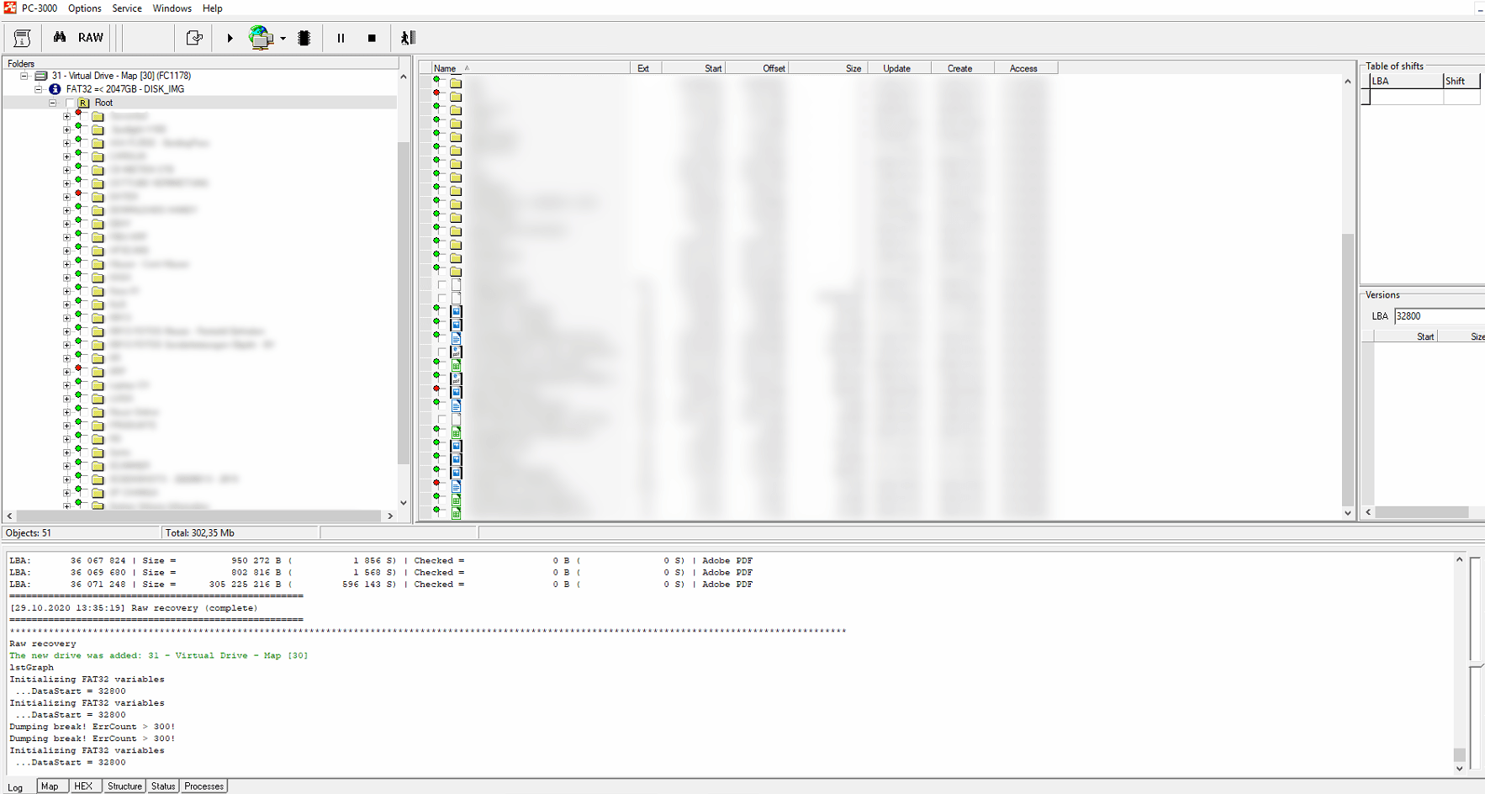Click Start header in Versions panel
1485x794 pixels.
tap(1406, 336)
